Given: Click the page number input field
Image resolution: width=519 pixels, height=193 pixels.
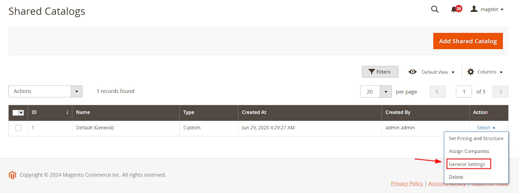Looking at the screenshot, I should [x=464, y=91].
